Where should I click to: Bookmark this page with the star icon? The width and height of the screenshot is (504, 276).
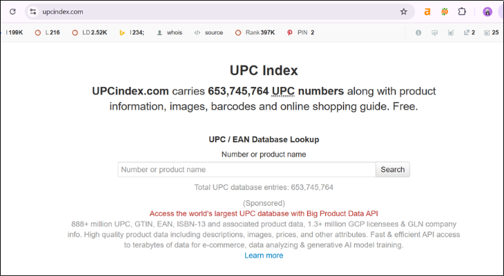(x=404, y=12)
